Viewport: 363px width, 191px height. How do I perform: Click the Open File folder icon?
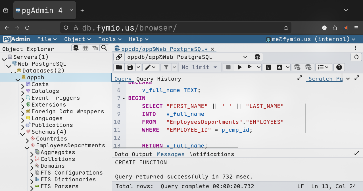119,67
